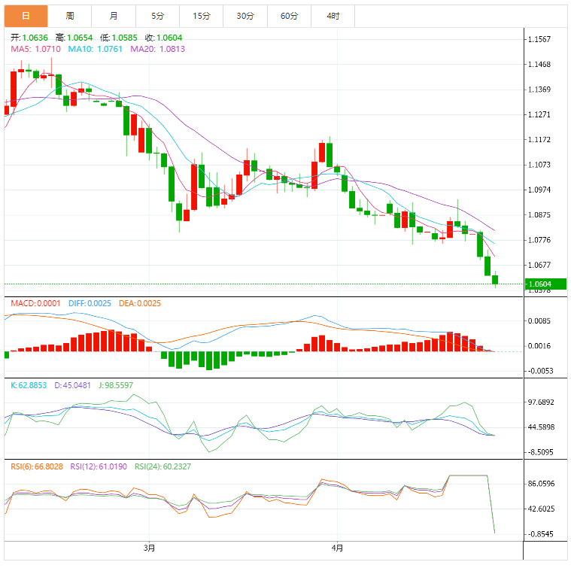Click the 97.6892 KDJ axis label
Viewport: 571px width, 571px height.
click(x=541, y=402)
